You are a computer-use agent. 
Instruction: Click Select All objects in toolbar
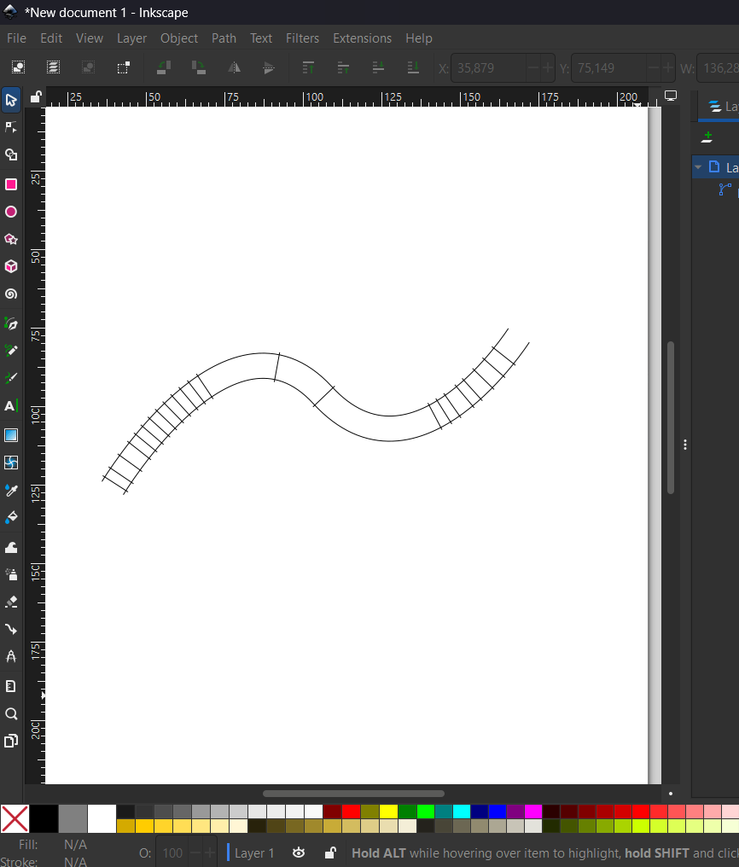[18, 67]
